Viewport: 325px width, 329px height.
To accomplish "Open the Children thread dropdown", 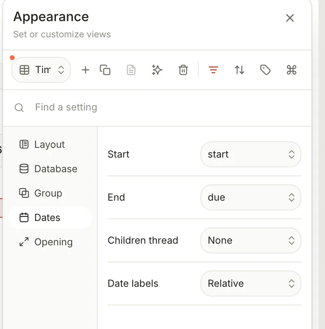I will (x=251, y=240).
